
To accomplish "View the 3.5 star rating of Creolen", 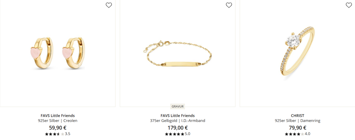I will 58,134.
